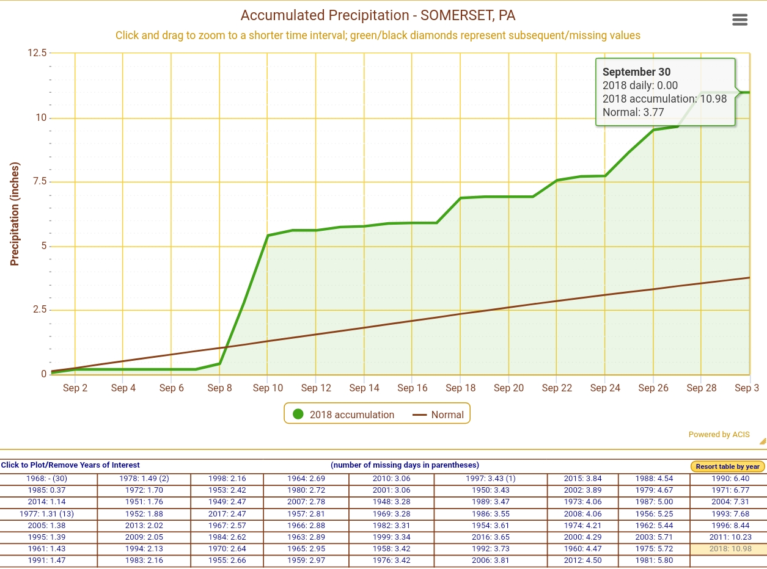Click the September 30 data point marker
Viewport: 767px width, 569px height.
coord(749,93)
